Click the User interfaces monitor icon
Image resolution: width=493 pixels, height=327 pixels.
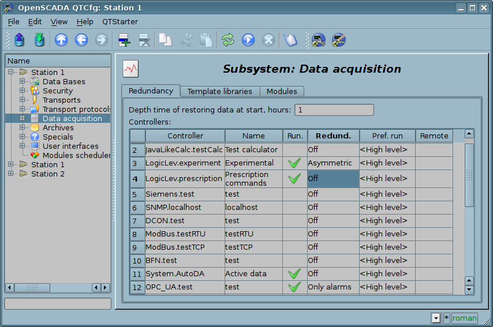(x=35, y=146)
